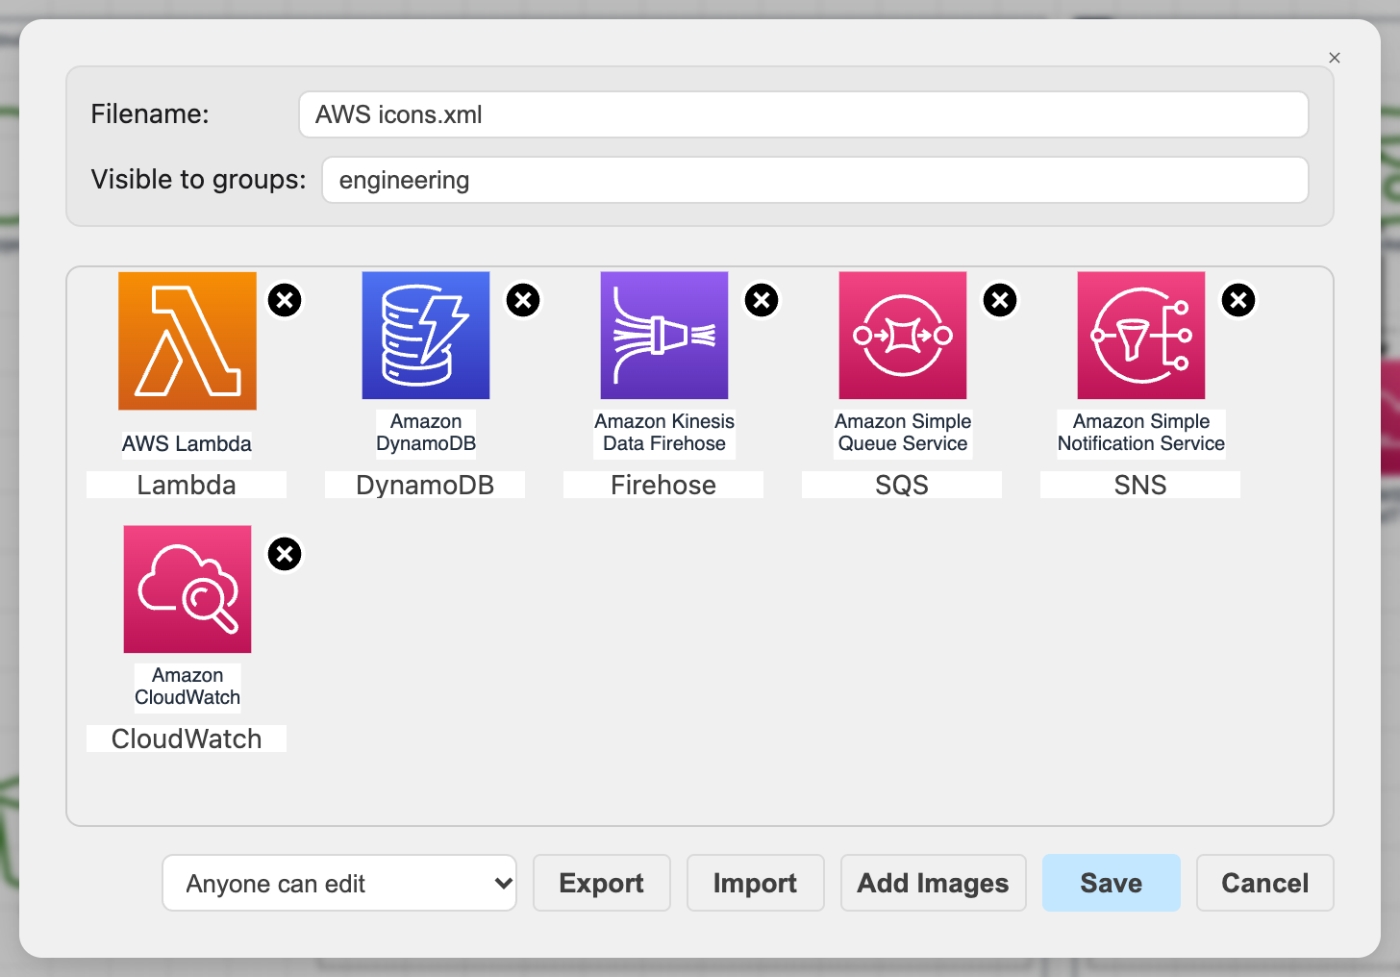Remove the Lambda image from library
The height and width of the screenshot is (977, 1400).
point(285,300)
